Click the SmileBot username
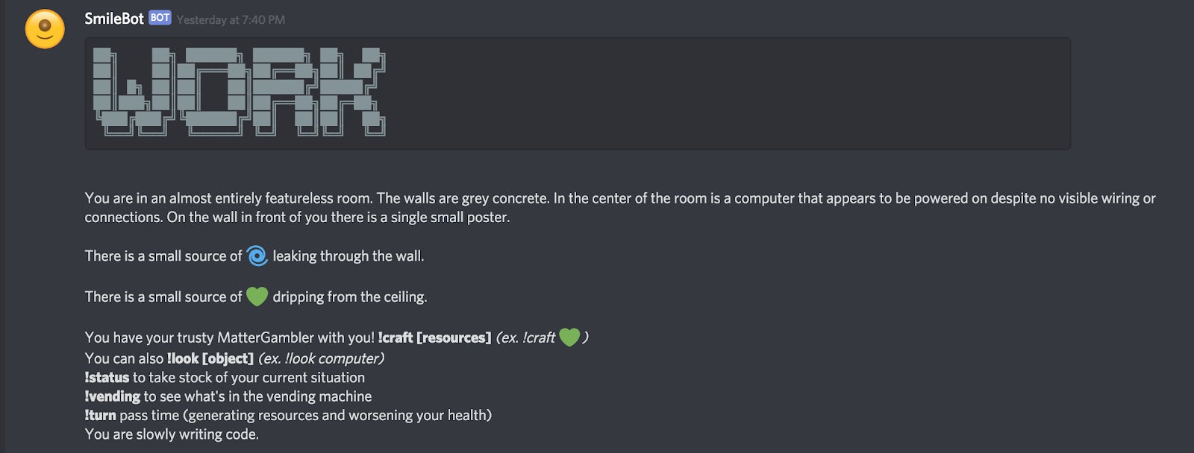This screenshot has width=1194, height=453. (113, 19)
